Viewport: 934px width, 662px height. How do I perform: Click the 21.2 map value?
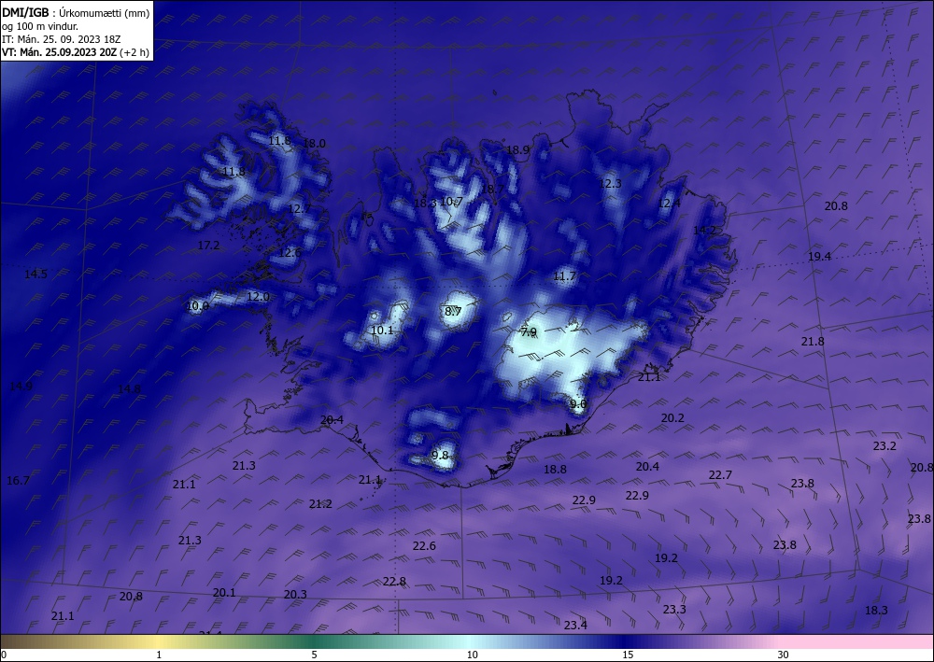click(x=320, y=504)
